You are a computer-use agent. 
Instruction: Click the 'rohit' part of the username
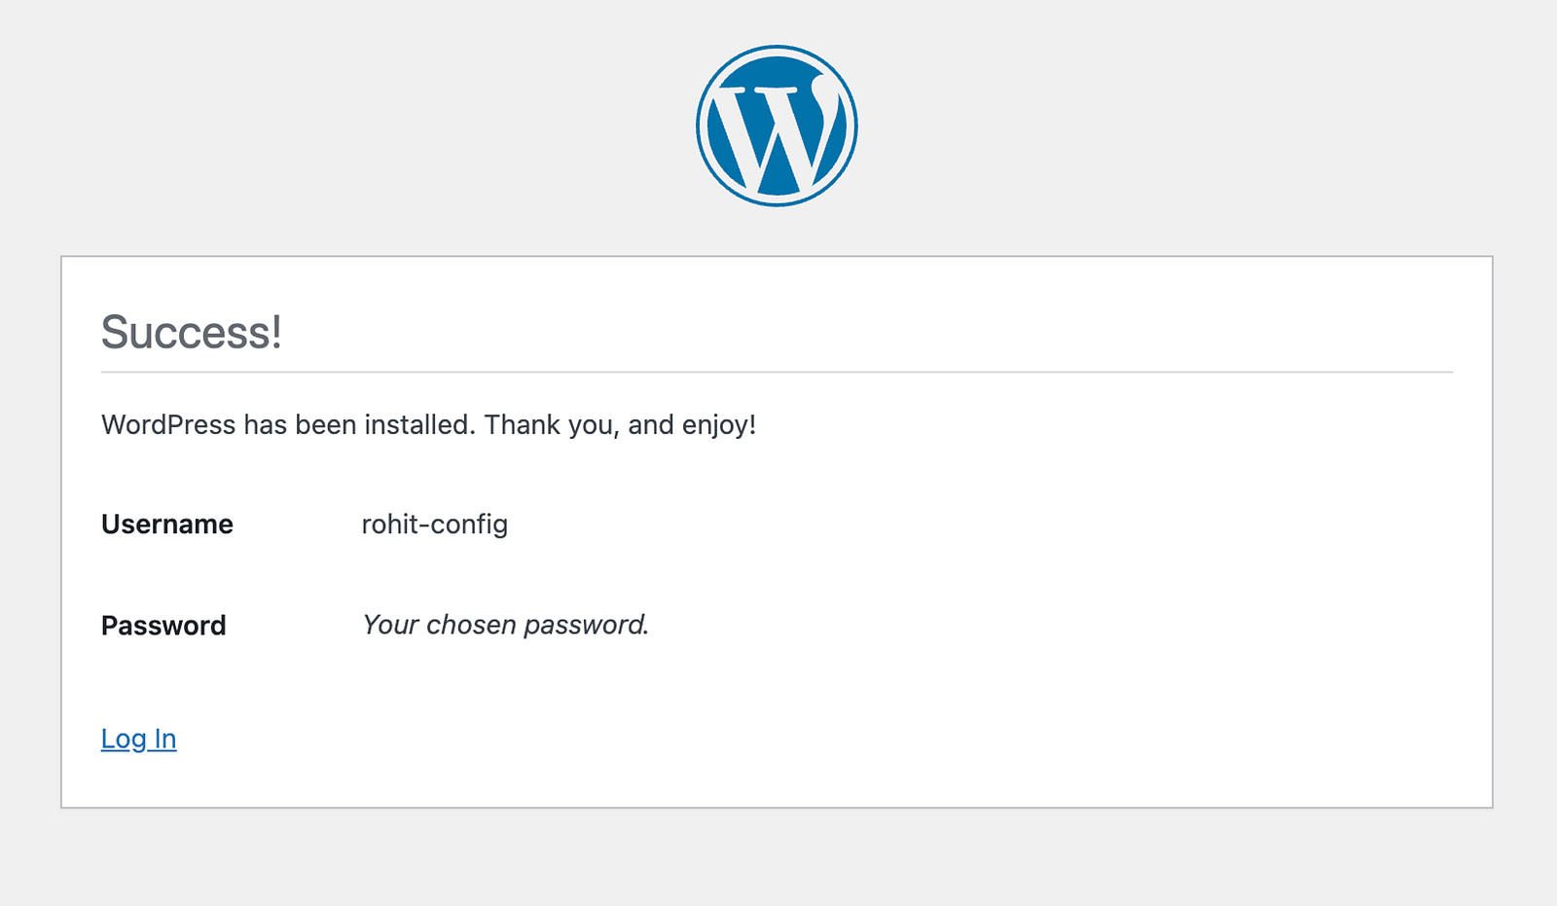click(x=389, y=525)
